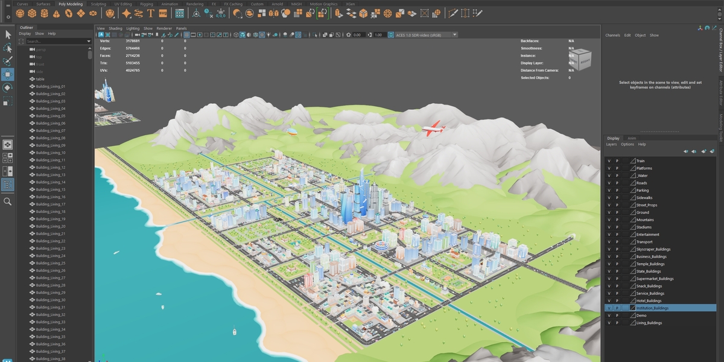Screen dimensions: 724x362
Task: Open the Outliner search filter dropdown arrow
Action: click(89, 41)
